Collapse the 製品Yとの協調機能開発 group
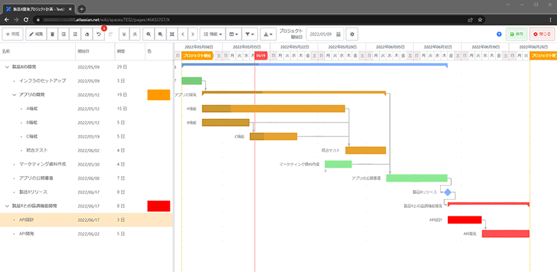The image size is (557, 272). [7, 206]
